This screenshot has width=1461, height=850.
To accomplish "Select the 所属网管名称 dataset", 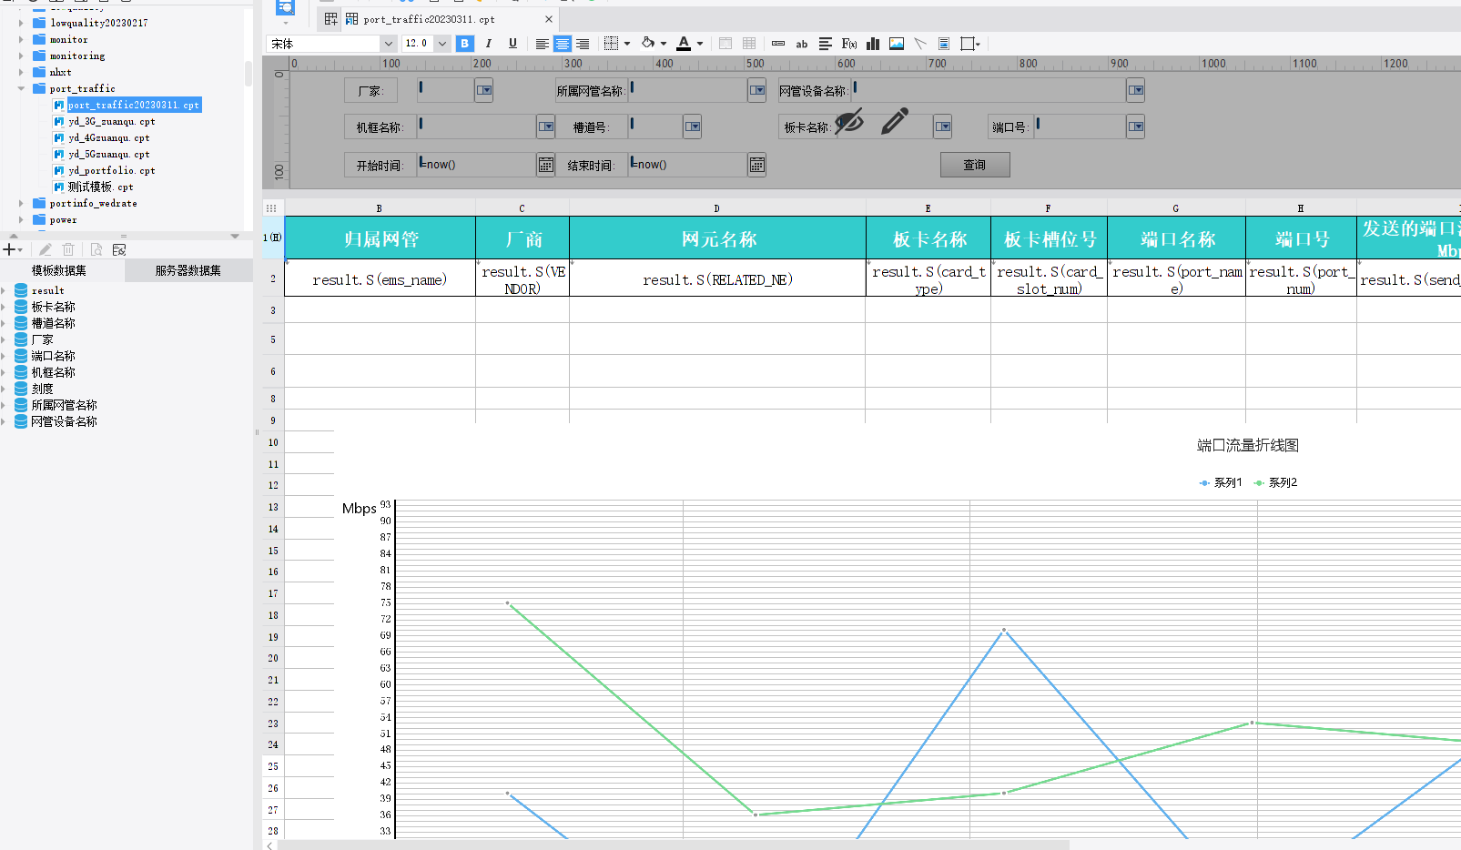I will [x=65, y=405].
